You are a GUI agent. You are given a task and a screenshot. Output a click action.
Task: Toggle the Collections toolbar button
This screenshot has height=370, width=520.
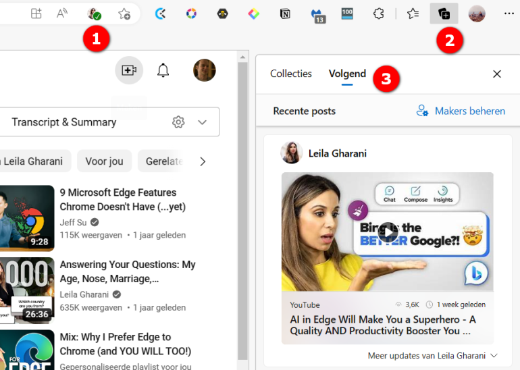[x=444, y=14]
